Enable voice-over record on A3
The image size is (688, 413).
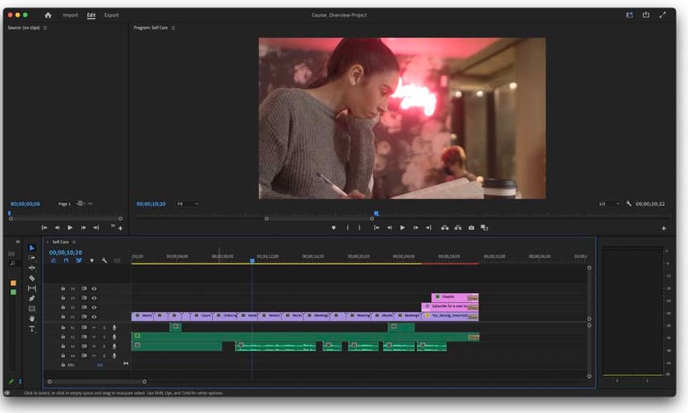click(114, 346)
